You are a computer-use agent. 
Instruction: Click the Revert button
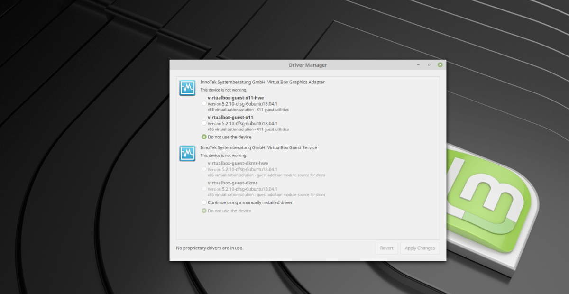click(x=386, y=248)
